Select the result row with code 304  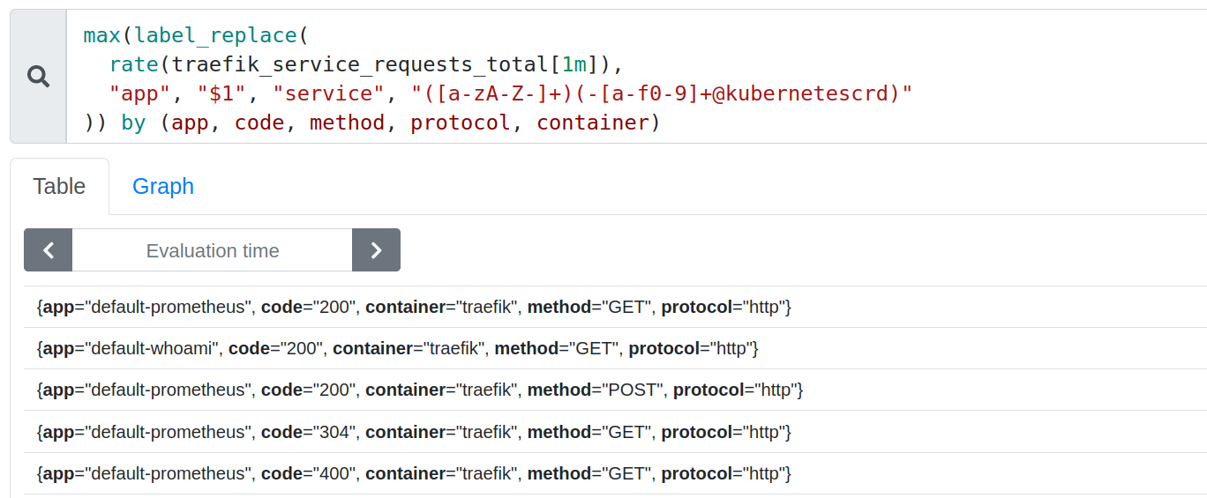coord(414,432)
